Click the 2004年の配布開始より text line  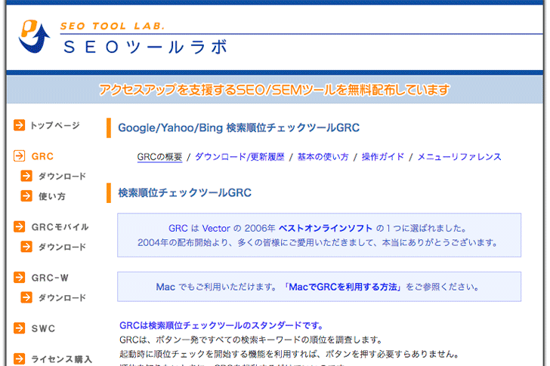pos(317,243)
